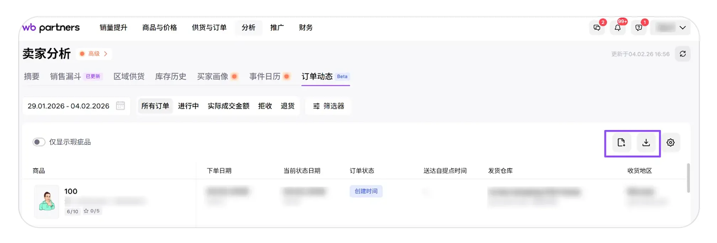Refresh the seller analytics data
717x243 pixels.
click(683, 54)
